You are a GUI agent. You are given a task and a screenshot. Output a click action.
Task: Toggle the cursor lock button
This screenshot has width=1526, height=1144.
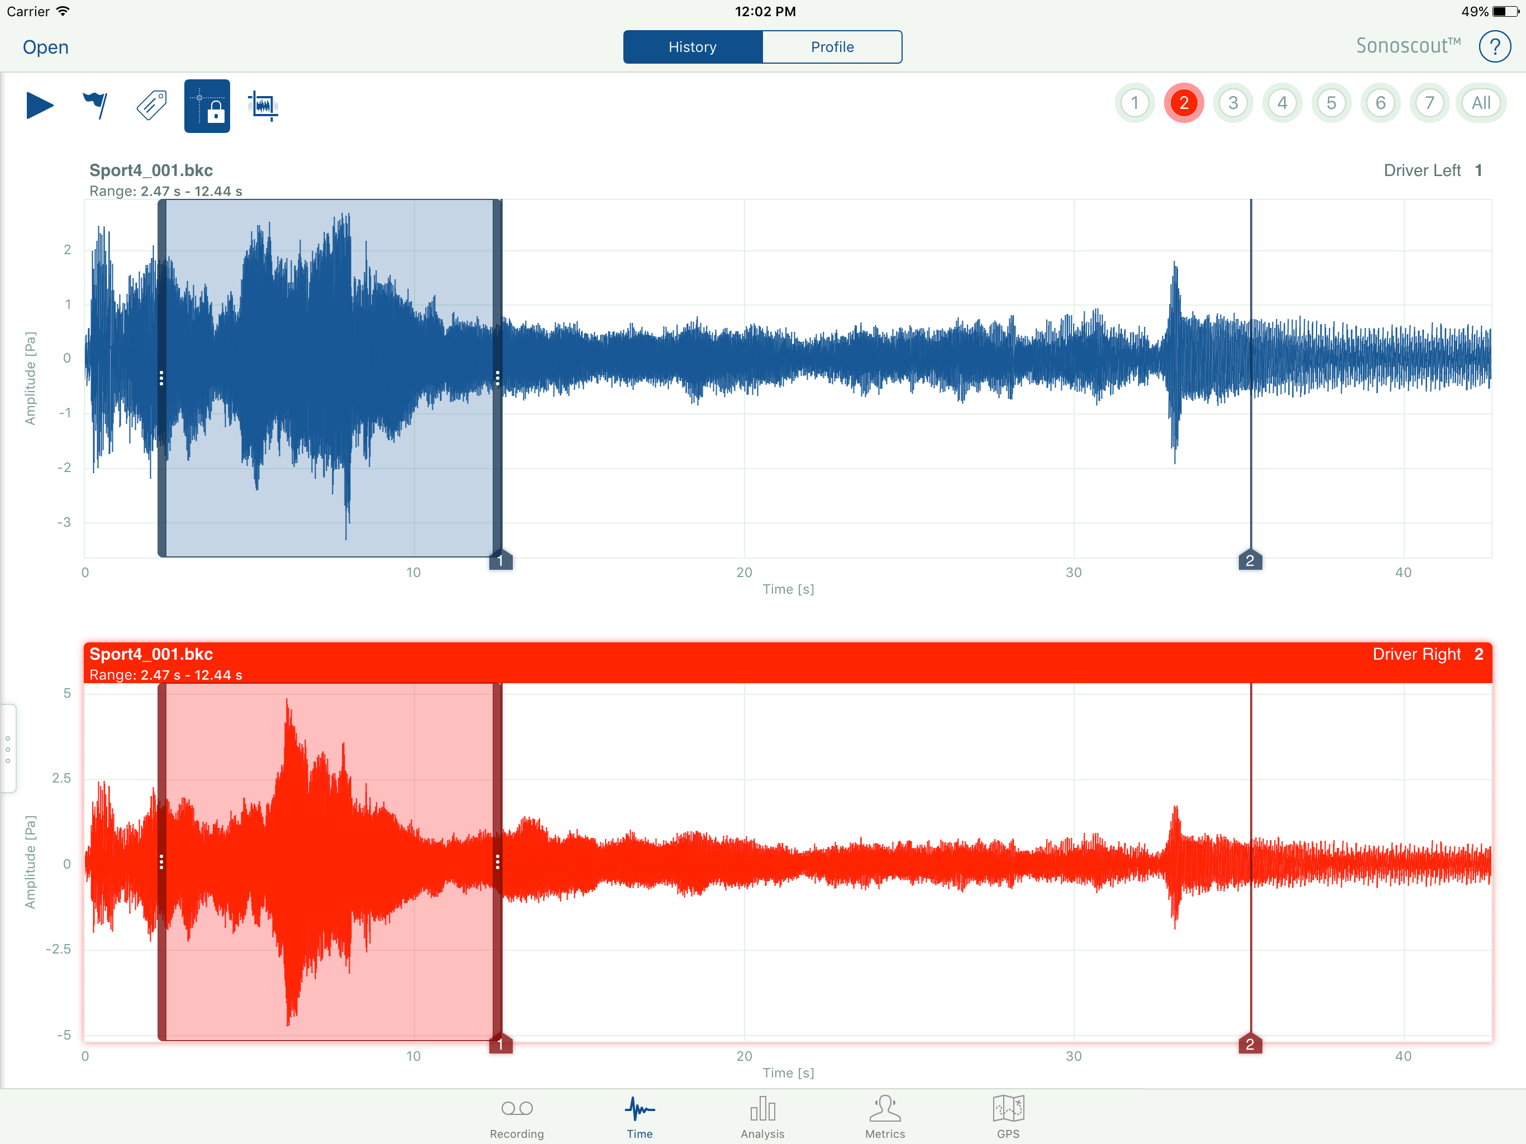tap(207, 106)
